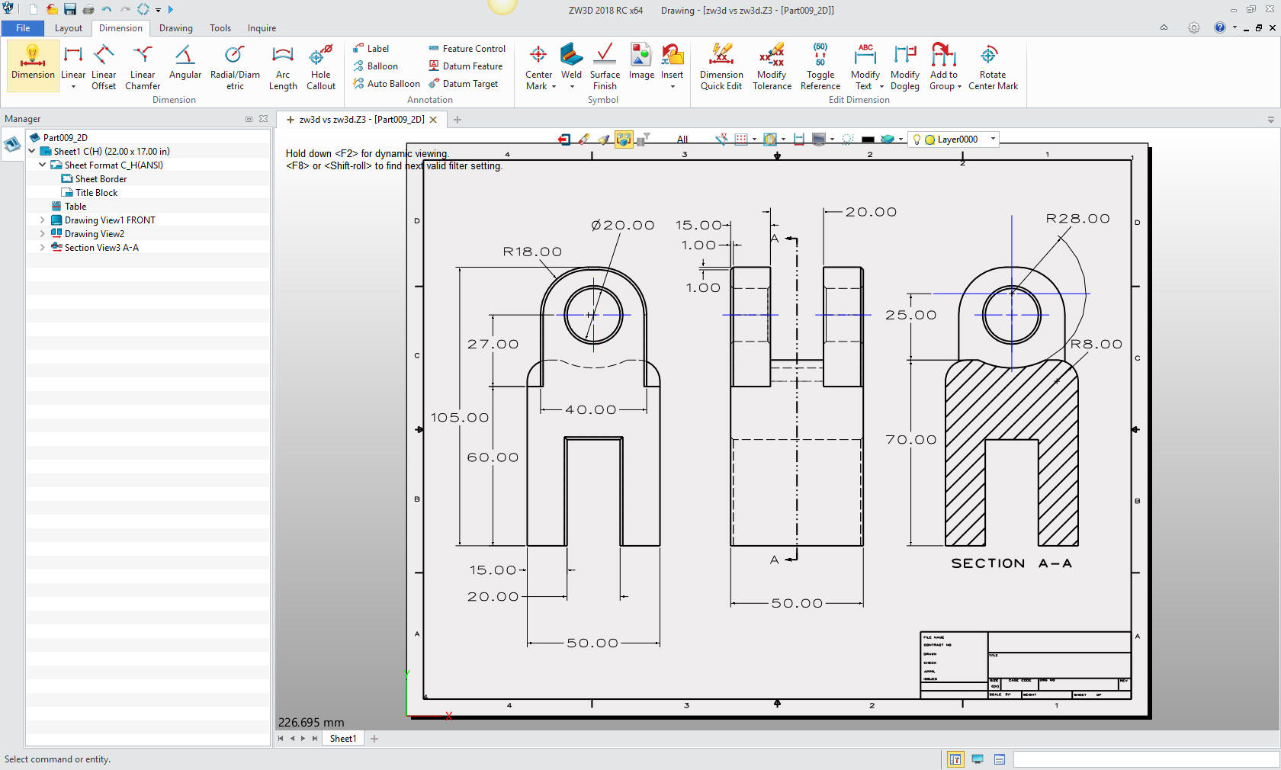The image size is (1281, 770).
Task: Toggle the yellow-highlighted filter icon in drawing toolbar
Action: pyautogui.click(x=624, y=140)
